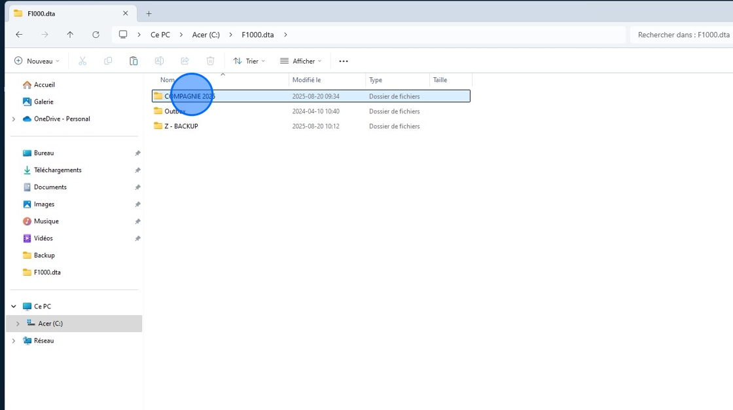733x410 pixels.
Task: Expand the OneDrive - Personal tree node
Action: tap(14, 119)
